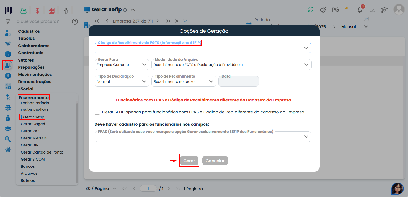
Task: Open the red dollar sign module
Action: tap(37, 11)
